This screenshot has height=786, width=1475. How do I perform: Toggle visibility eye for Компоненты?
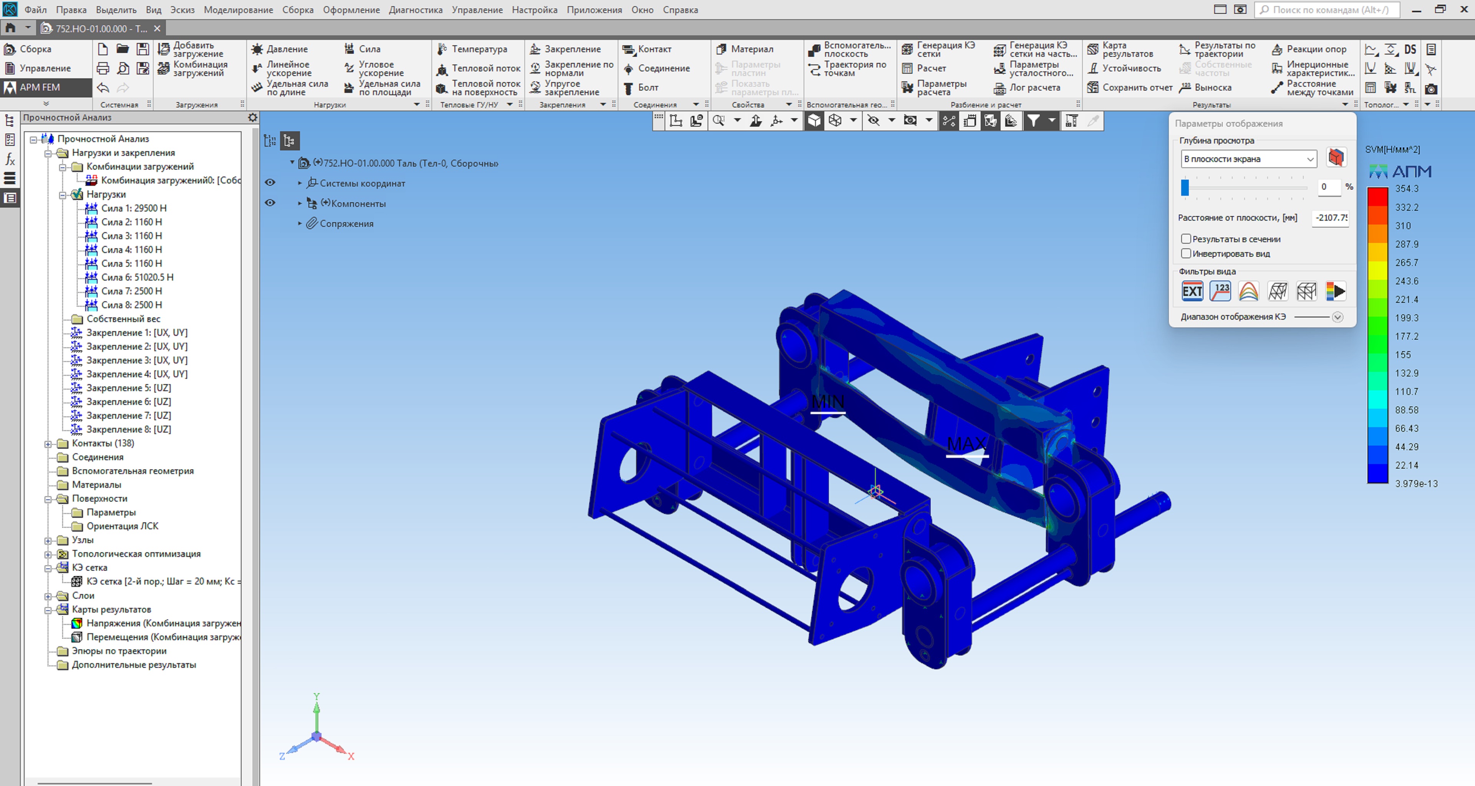(x=270, y=203)
